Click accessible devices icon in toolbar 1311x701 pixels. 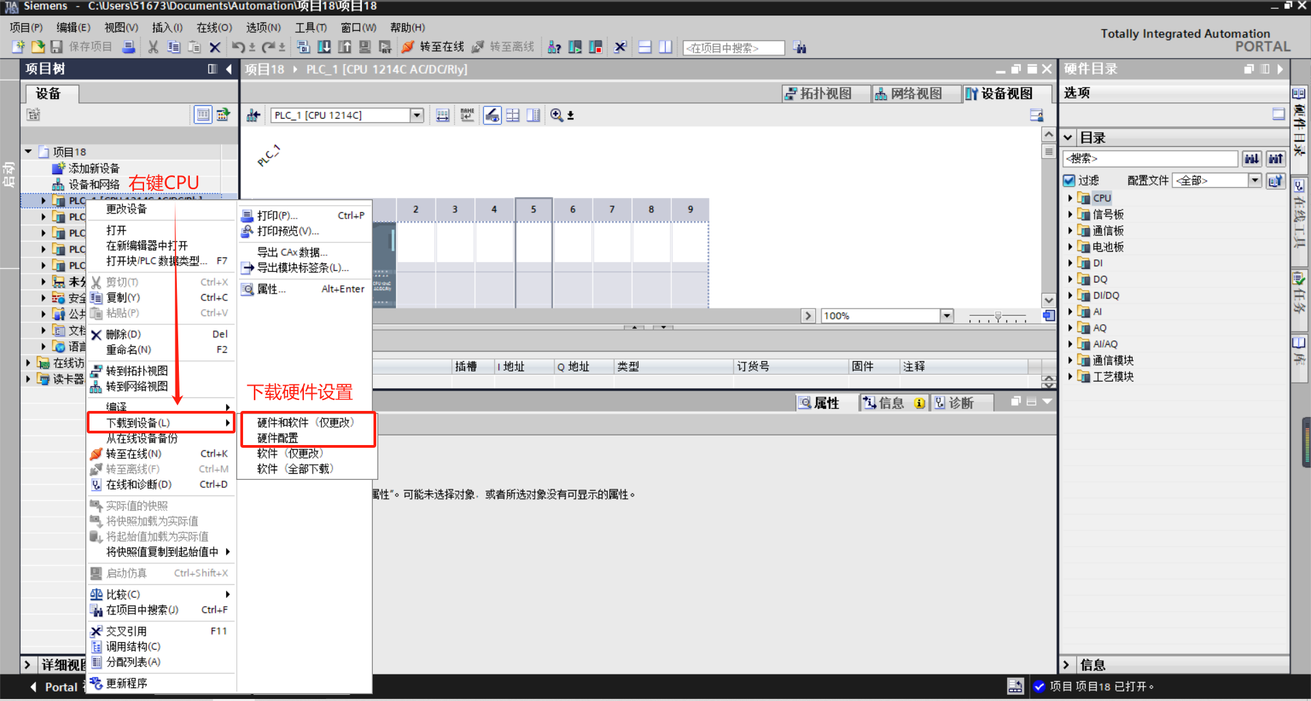pyautogui.click(x=554, y=47)
